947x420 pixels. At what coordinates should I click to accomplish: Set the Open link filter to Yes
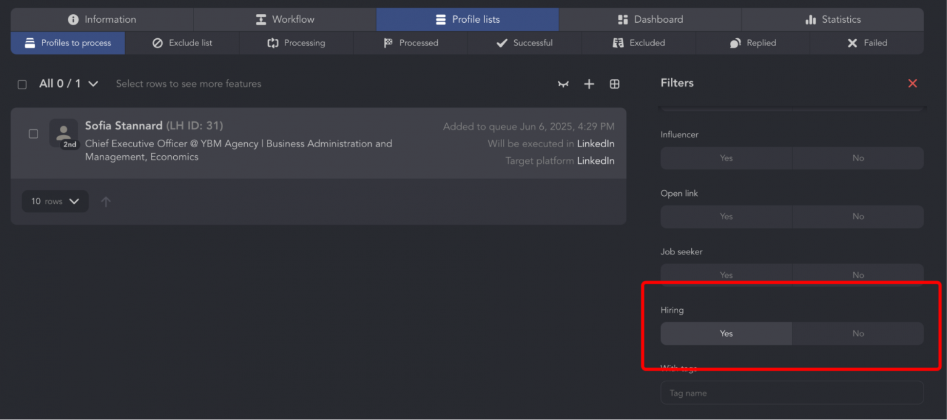726,217
